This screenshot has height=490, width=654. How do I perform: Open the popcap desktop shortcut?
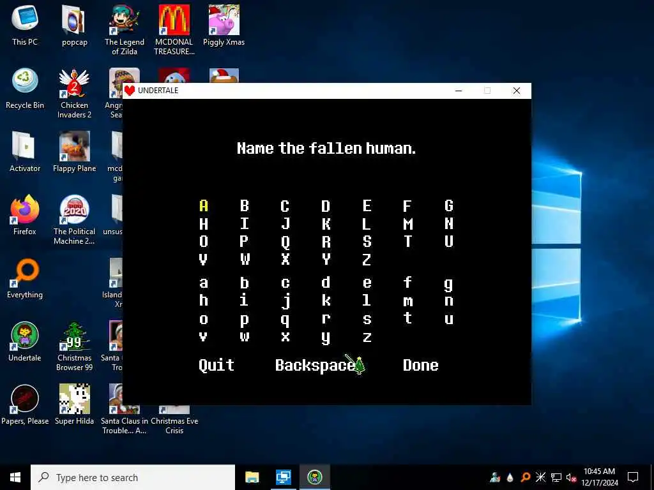pyautogui.click(x=75, y=25)
